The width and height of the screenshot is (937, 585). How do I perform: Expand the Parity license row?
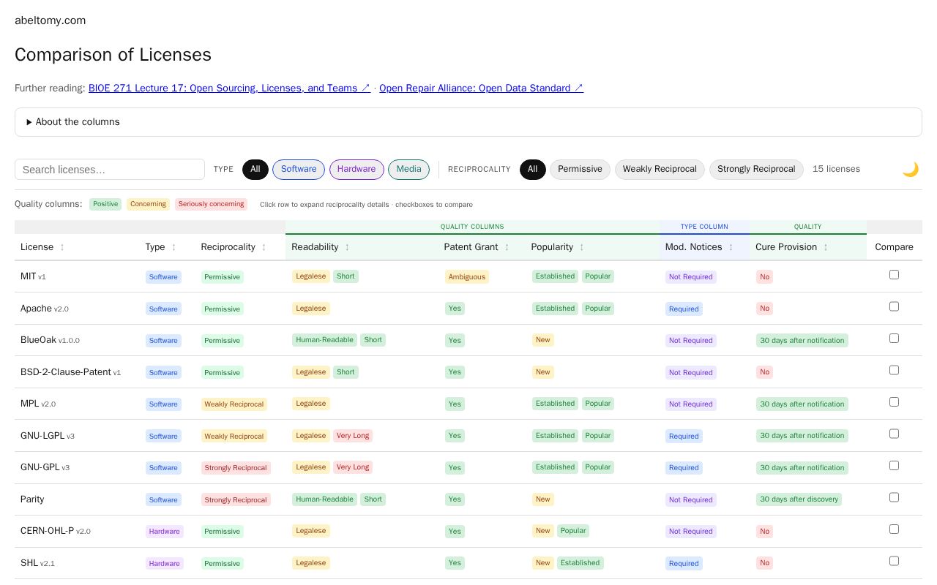point(468,499)
